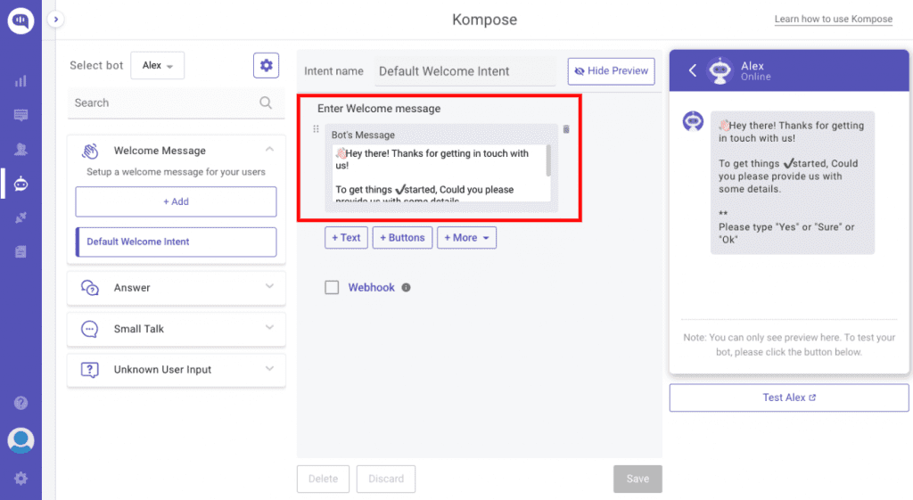Click the Delete intent button
Image resolution: width=913 pixels, height=500 pixels.
[323, 479]
